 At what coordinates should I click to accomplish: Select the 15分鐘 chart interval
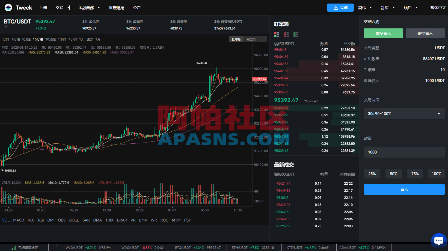point(38,39)
